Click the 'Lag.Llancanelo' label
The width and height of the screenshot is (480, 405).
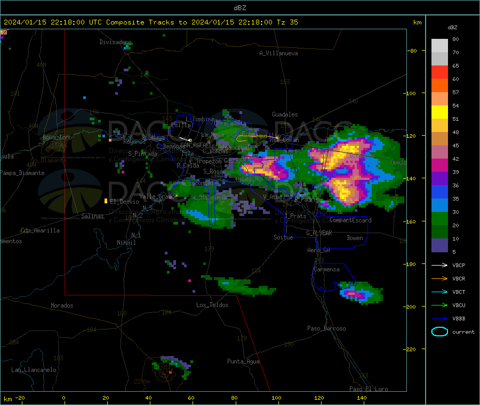point(34,370)
